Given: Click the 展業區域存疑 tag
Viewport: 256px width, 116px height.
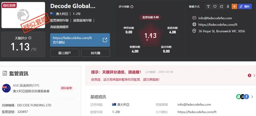Looking at the screenshot, I should pos(82,20).
